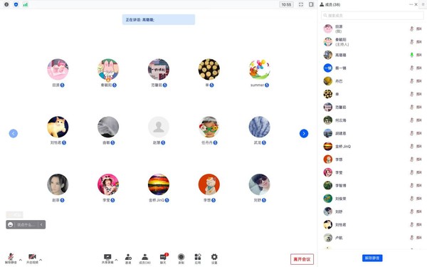The width and height of the screenshot is (427, 267).
Task: Open chat icon with red badge
Action: click(163, 258)
